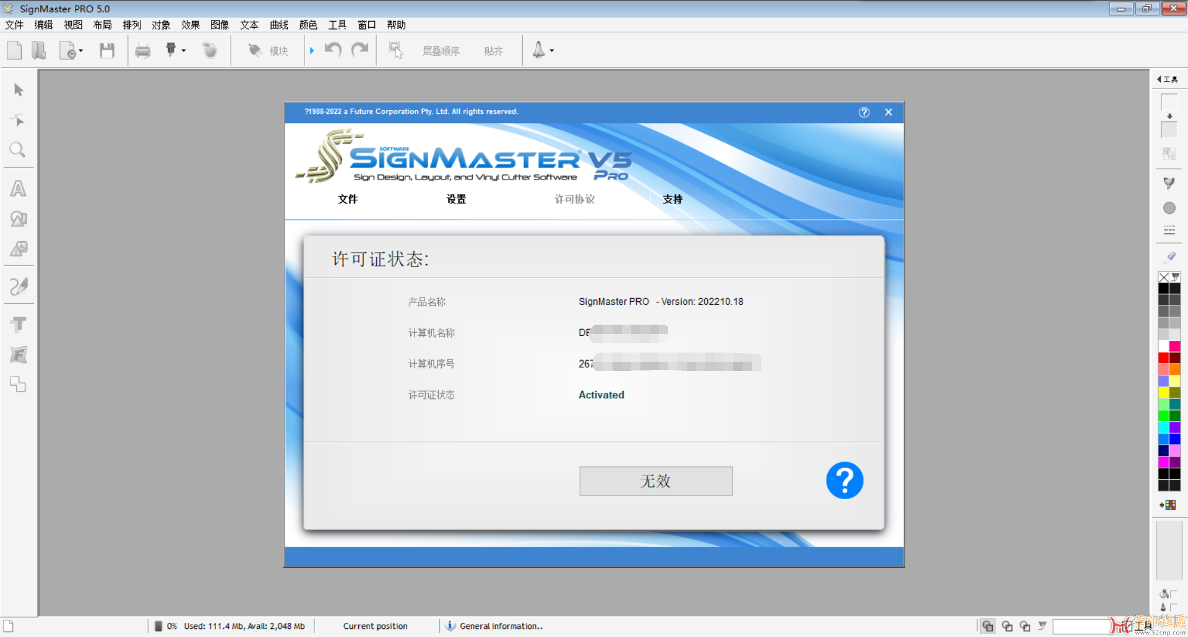The height and width of the screenshot is (637, 1188).
Task: Click the recent documents page icon
Action: point(67,50)
